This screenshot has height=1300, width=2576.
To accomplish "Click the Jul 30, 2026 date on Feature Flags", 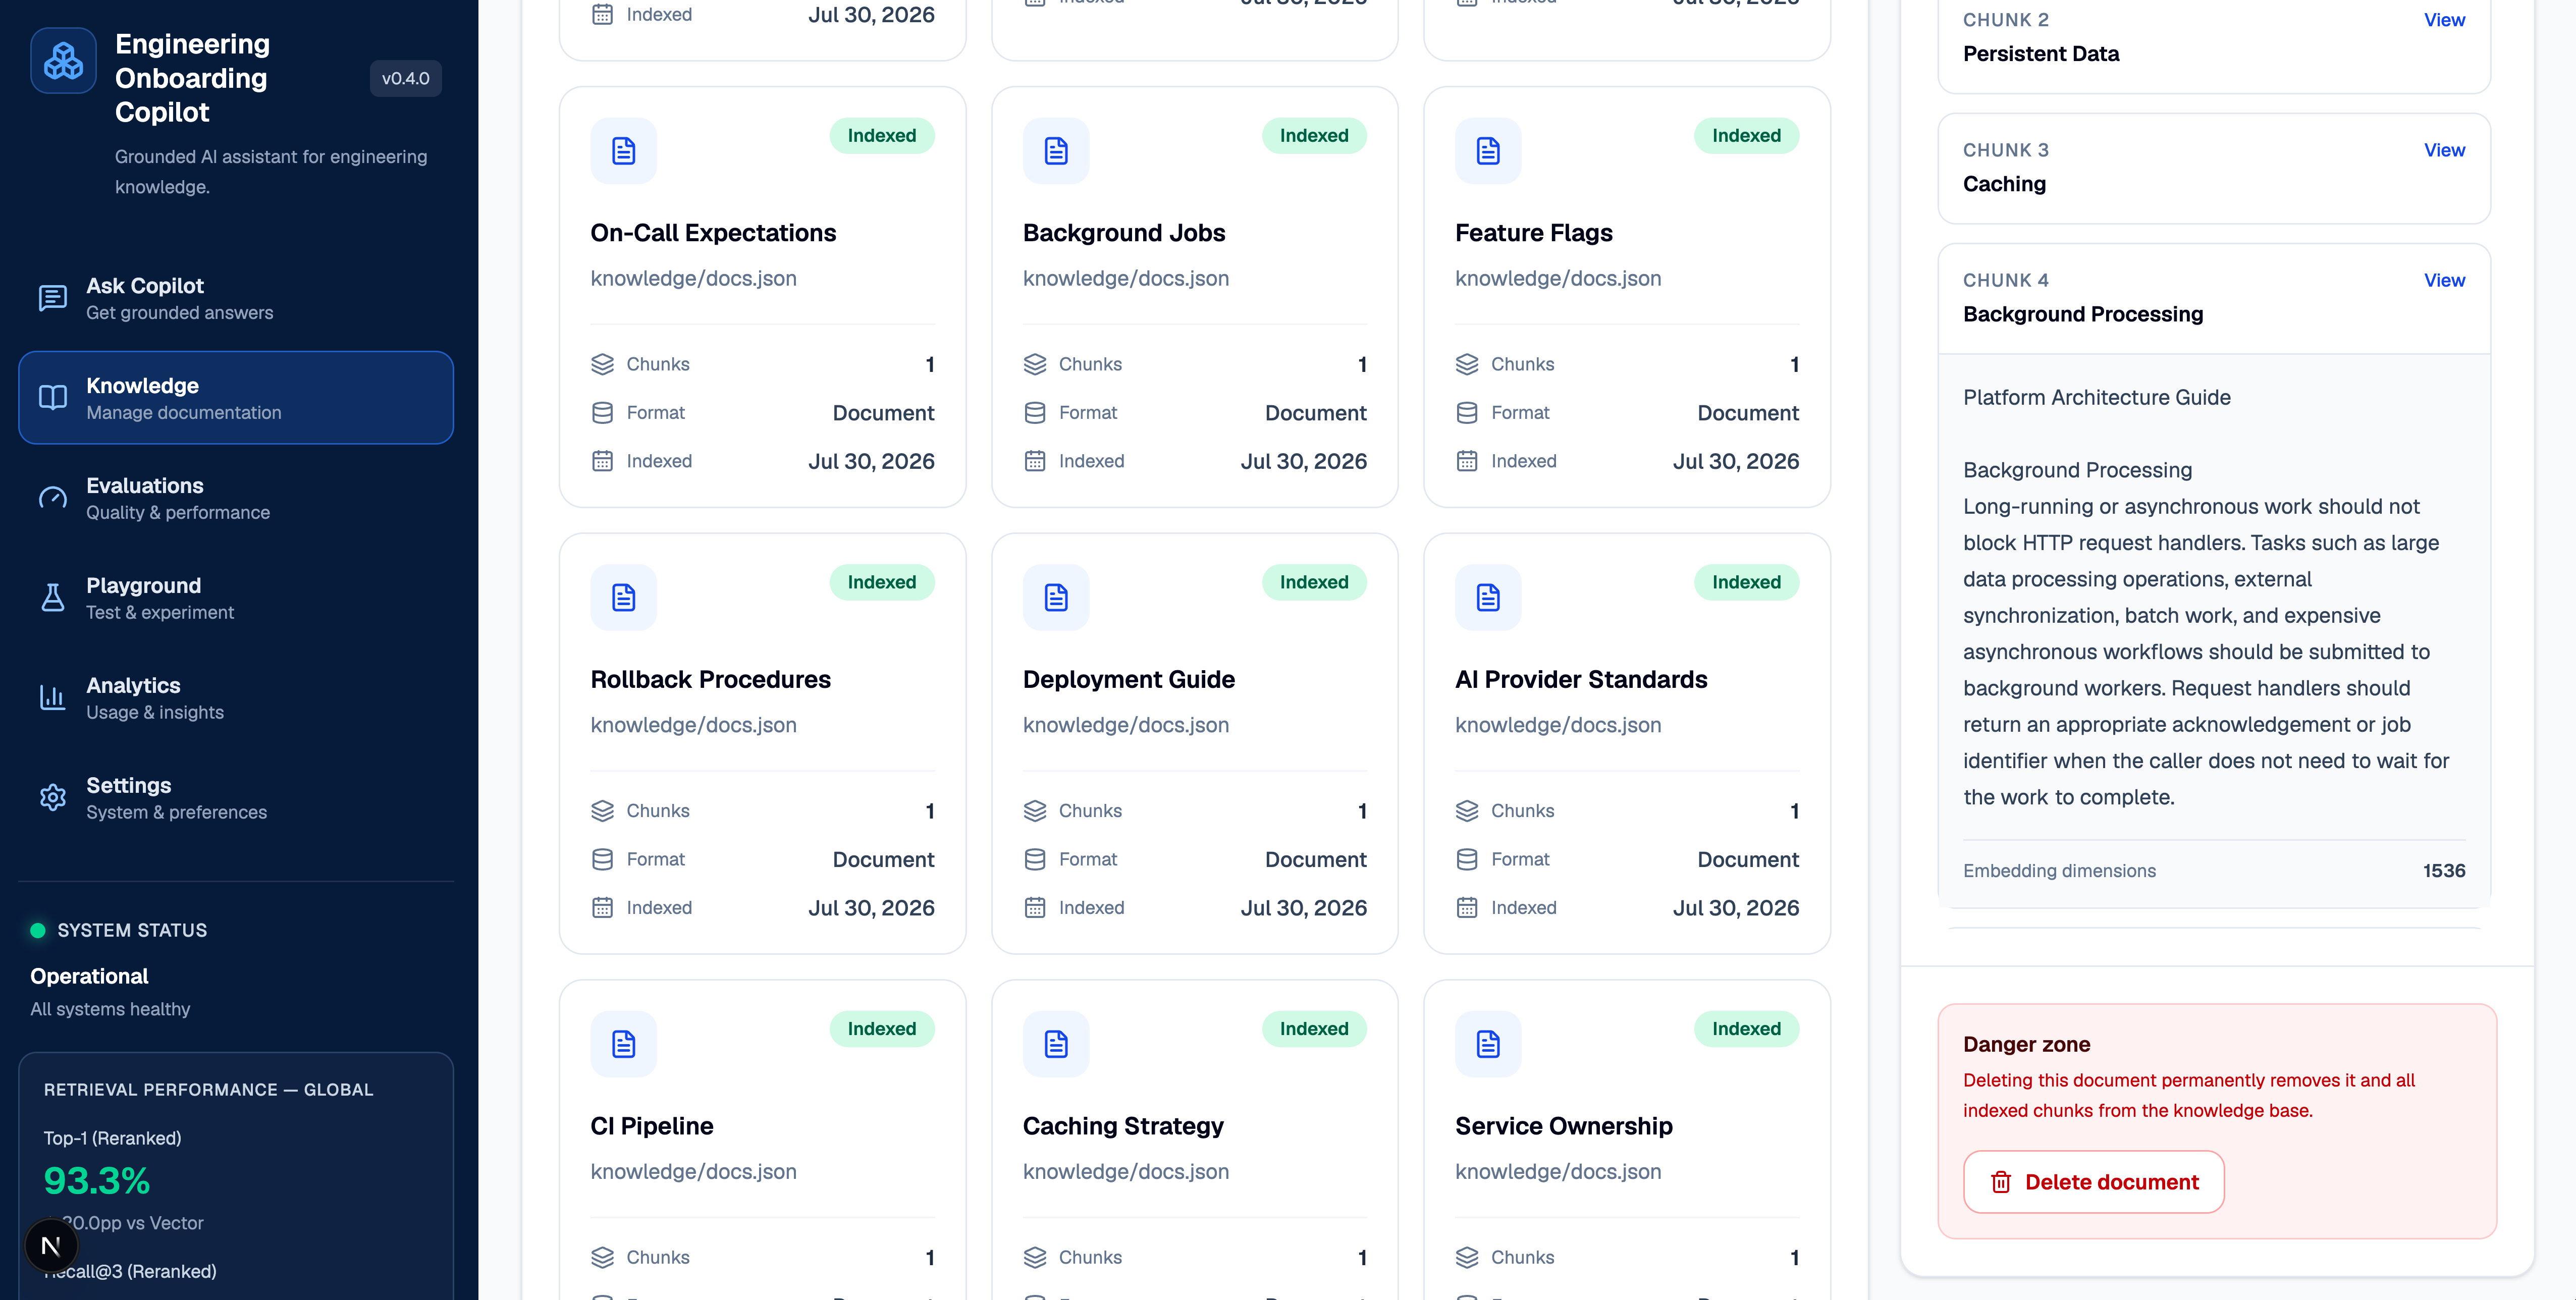I will (x=1736, y=461).
